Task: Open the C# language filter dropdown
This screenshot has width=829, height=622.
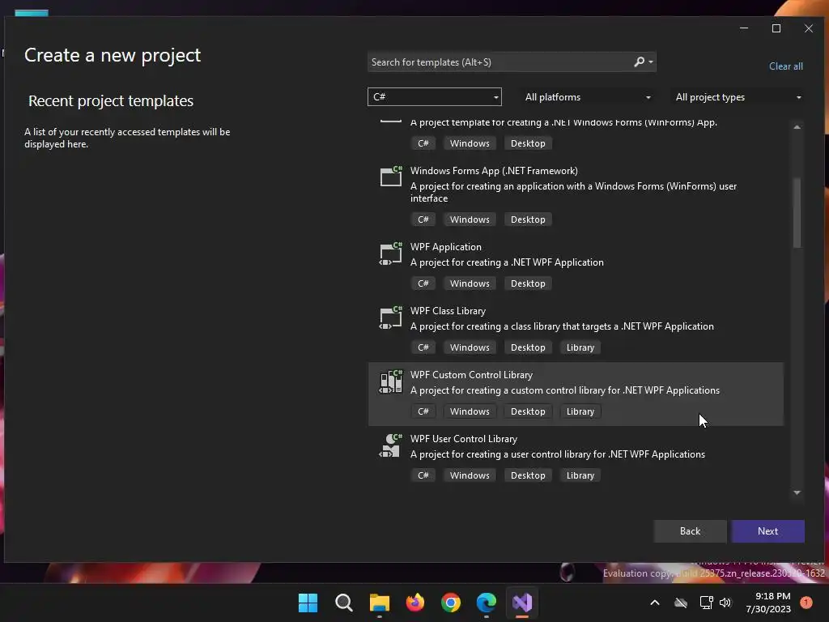Action: pos(435,97)
